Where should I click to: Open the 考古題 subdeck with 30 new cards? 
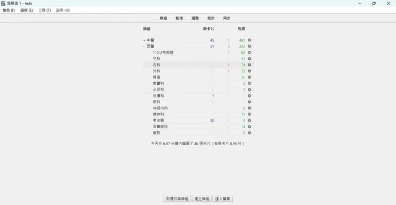pyautogui.click(x=158, y=120)
